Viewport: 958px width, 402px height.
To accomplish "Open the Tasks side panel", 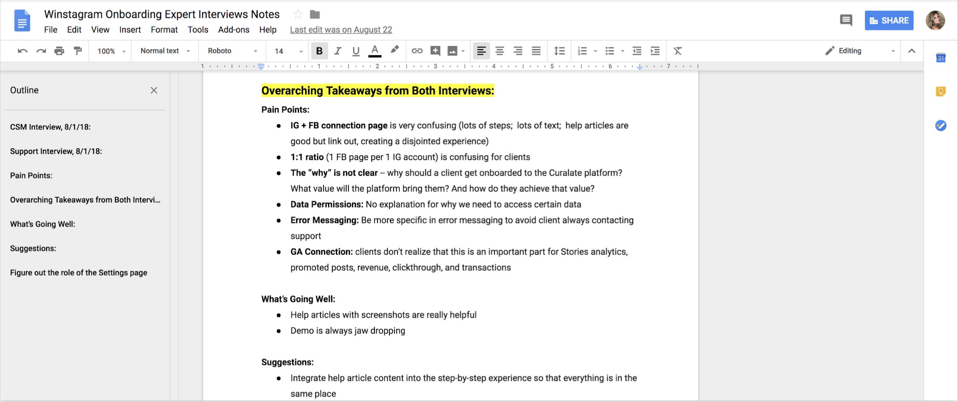I will 940,125.
